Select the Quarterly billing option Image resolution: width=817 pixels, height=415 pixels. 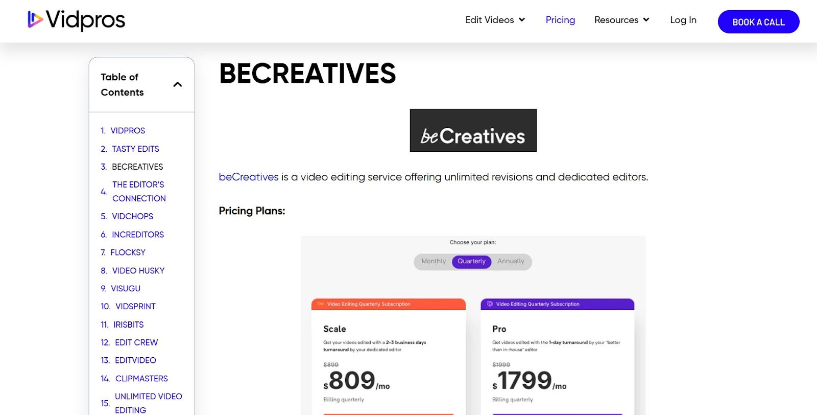point(471,261)
